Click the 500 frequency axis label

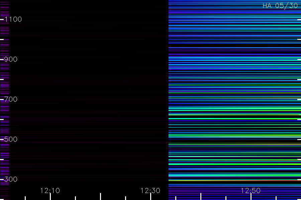click(11, 139)
